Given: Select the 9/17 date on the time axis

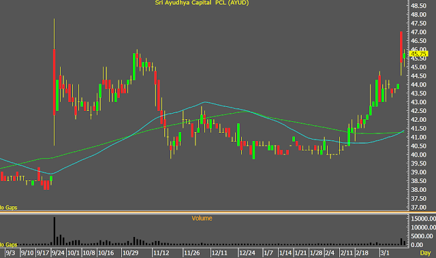Looking at the screenshot, I should pos(42,253).
